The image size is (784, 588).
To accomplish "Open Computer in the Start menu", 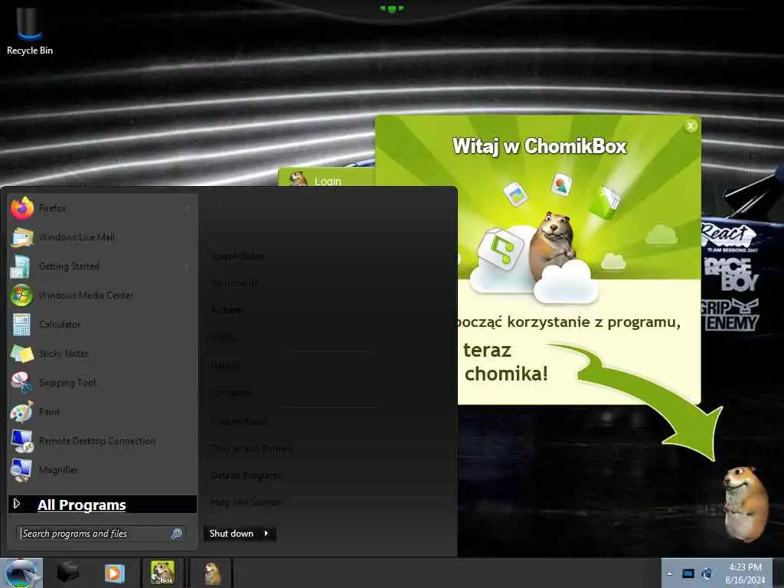I will pyautogui.click(x=231, y=393).
